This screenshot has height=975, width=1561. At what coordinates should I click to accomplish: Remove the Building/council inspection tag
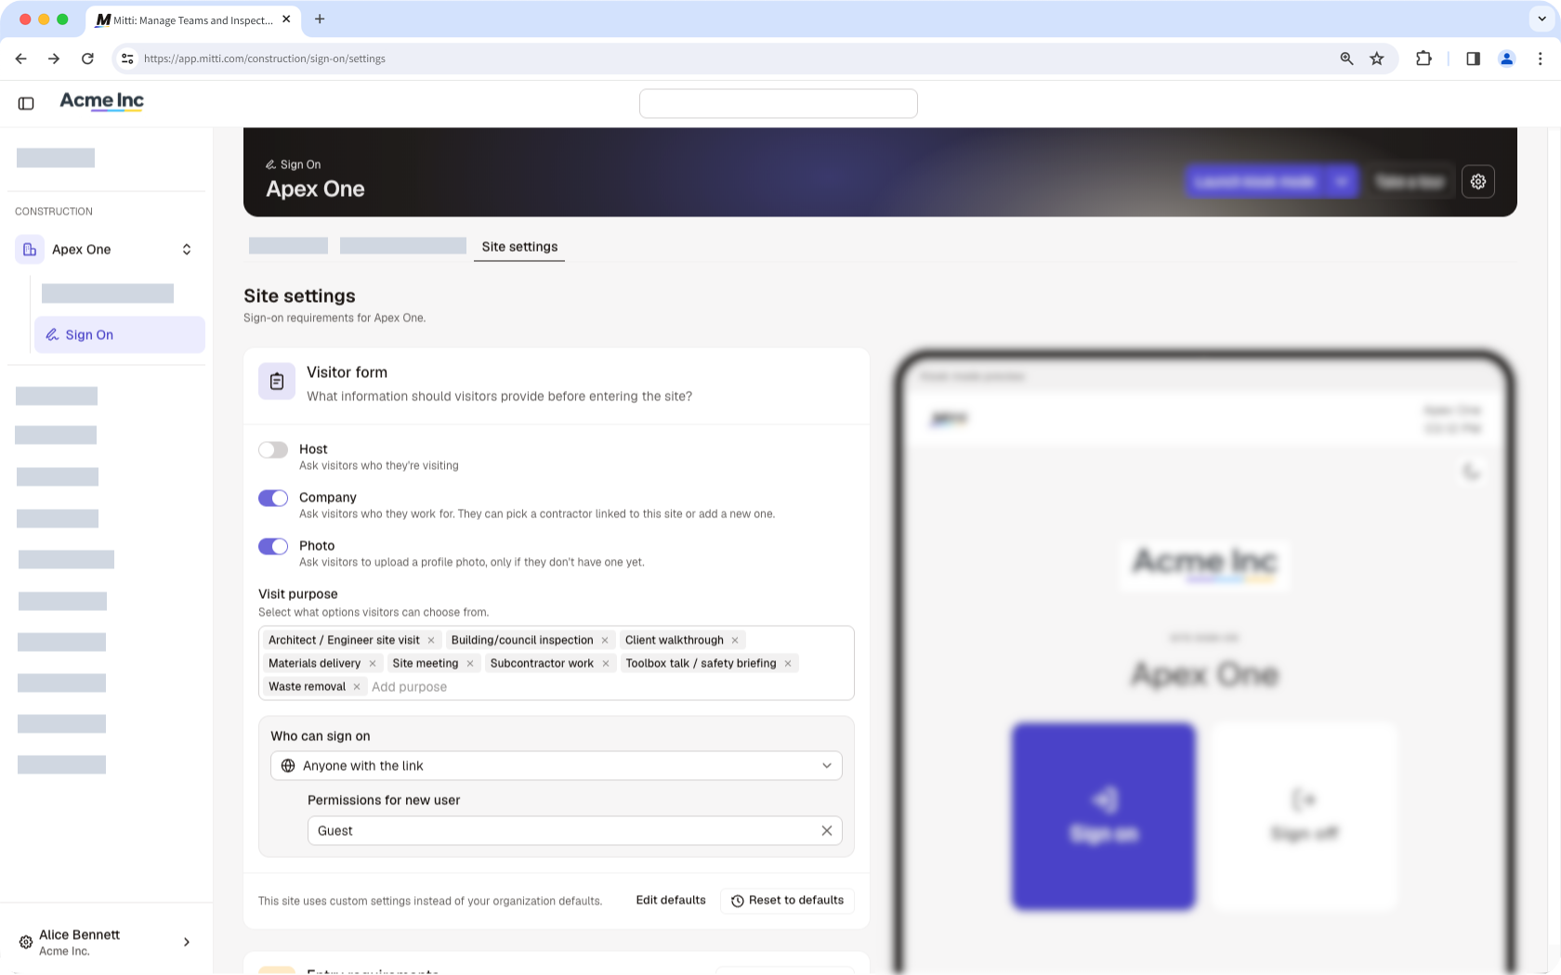[605, 641]
